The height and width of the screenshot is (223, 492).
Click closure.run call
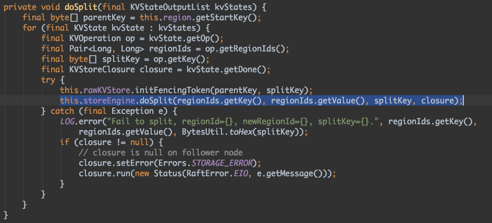104,173
